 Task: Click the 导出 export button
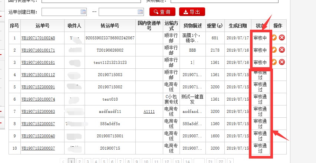pyautogui.click(x=192, y=12)
